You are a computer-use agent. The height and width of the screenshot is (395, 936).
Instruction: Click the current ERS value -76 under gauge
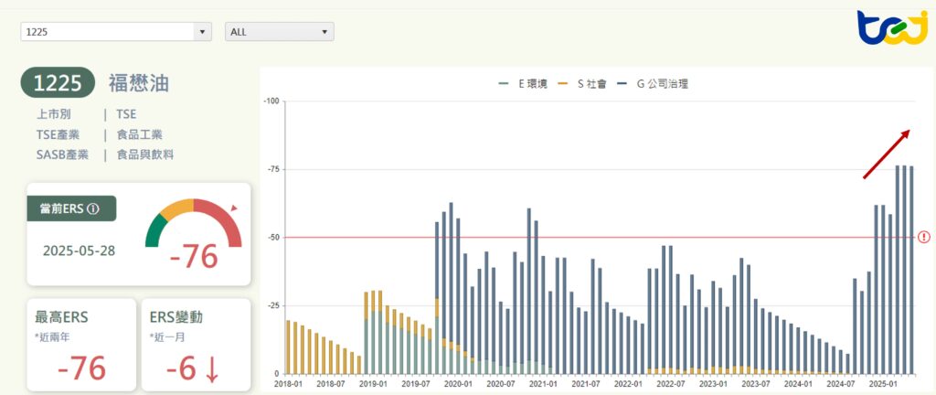194,257
